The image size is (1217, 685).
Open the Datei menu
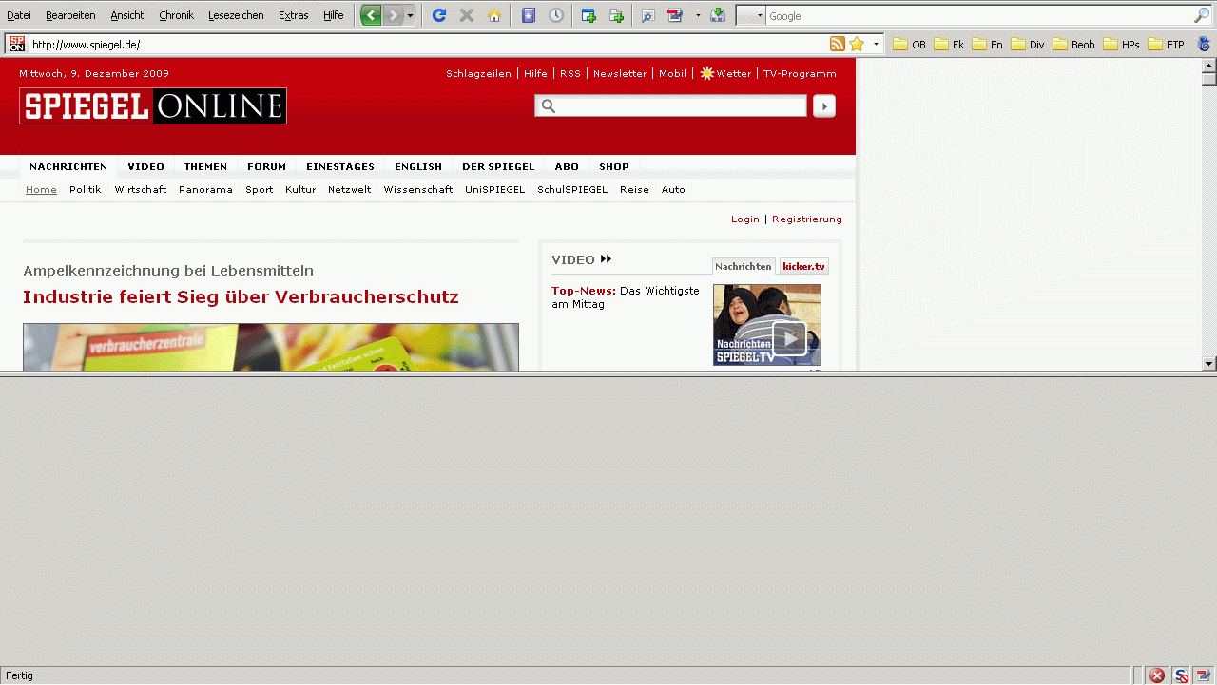pyautogui.click(x=19, y=15)
